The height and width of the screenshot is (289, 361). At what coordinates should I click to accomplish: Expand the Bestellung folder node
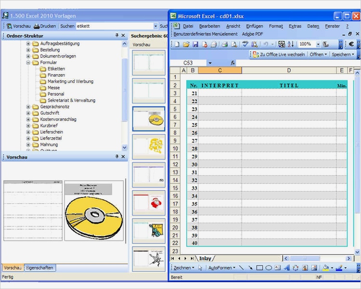pos(28,50)
